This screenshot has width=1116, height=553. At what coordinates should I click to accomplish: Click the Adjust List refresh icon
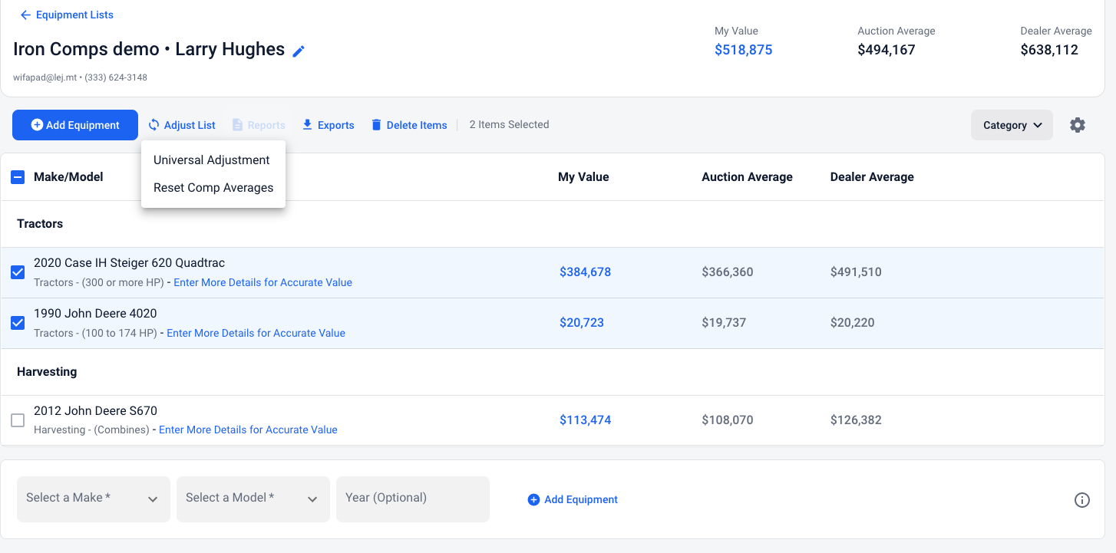tap(154, 125)
